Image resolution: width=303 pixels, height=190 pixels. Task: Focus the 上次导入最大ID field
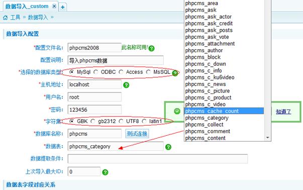coord(84,171)
